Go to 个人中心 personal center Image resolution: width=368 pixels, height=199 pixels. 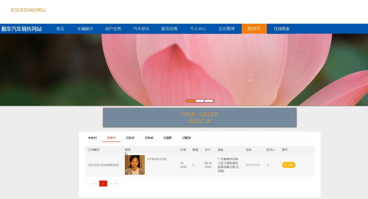pyautogui.click(x=198, y=29)
